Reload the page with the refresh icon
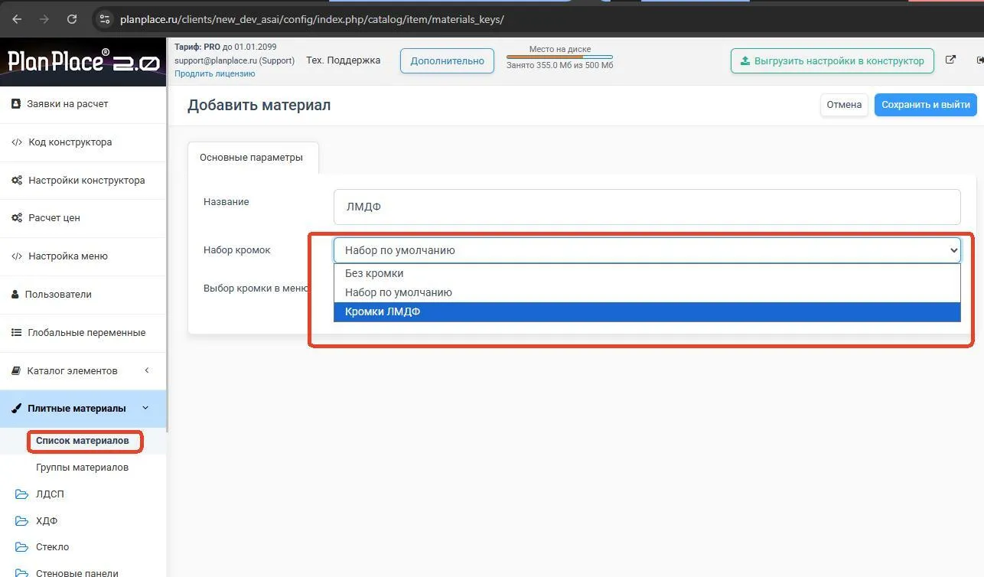Image resolution: width=984 pixels, height=577 pixels. tap(72, 19)
